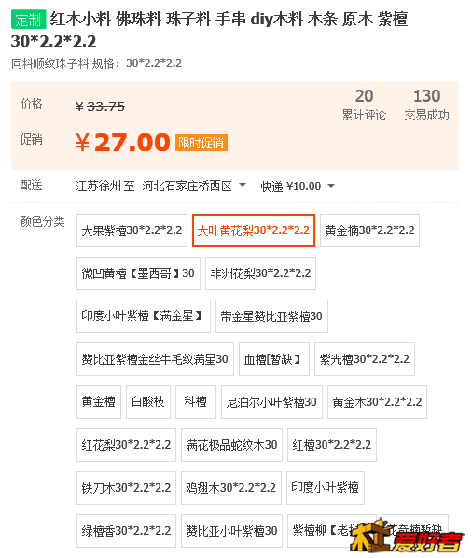Choose the 鸡翅木30*2.2*2.2 variant
472x558 pixels.
click(x=231, y=488)
